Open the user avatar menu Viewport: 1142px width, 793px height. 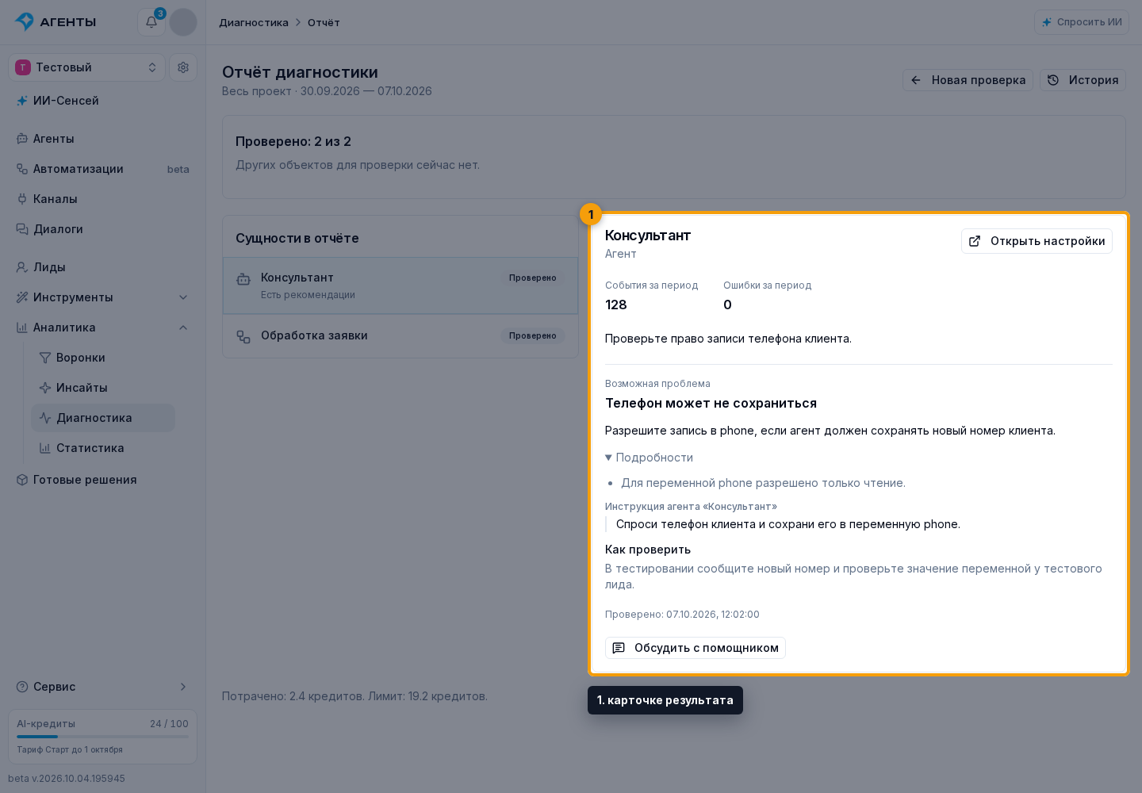coord(183,22)
